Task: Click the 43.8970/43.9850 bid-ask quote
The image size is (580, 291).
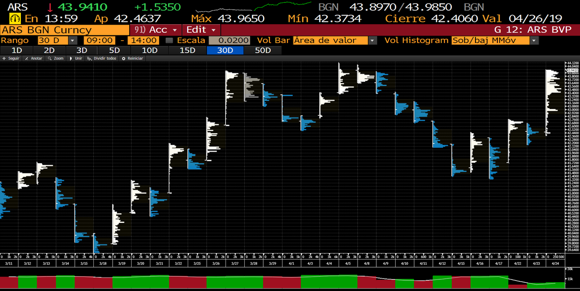Action: 401,7
